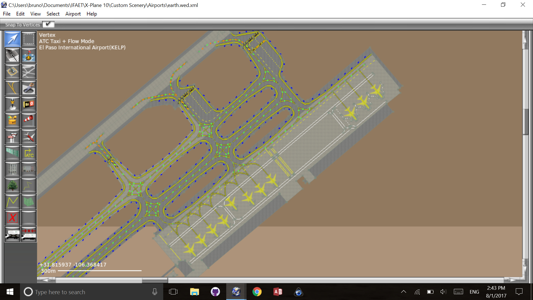Pick the Sealane buoy tool
The width and height of the screenshot is (533, 300).
click(29, 55)
